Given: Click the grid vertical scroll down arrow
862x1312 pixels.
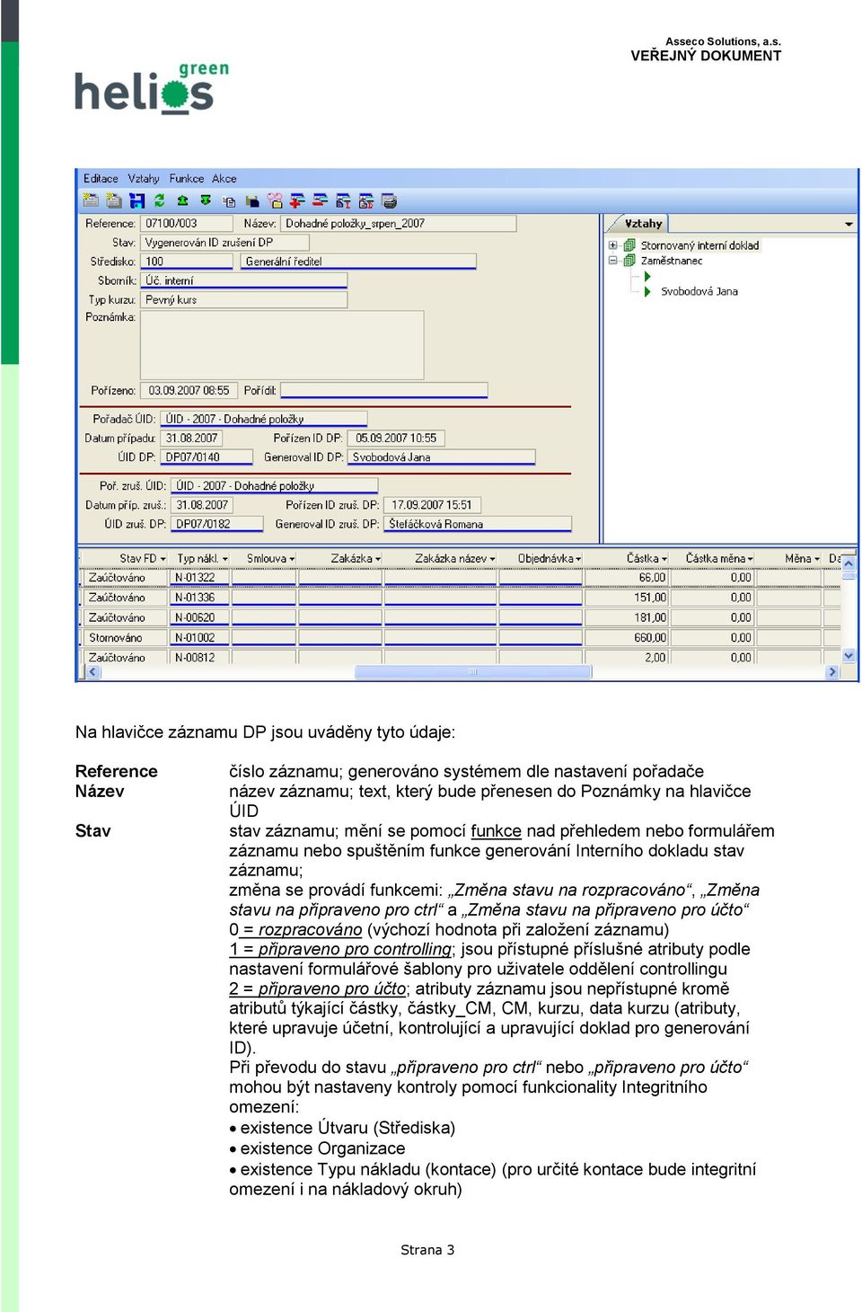Looking at the screenshot, I should click(x=849, y=657).
